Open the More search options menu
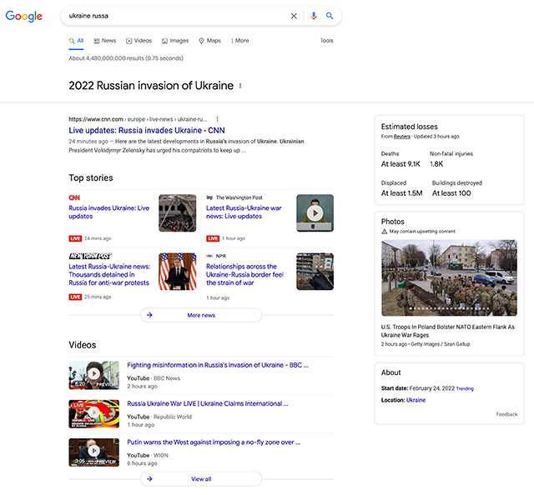The height and width of the screenshot is (495, 534). (x=240, y=41)
